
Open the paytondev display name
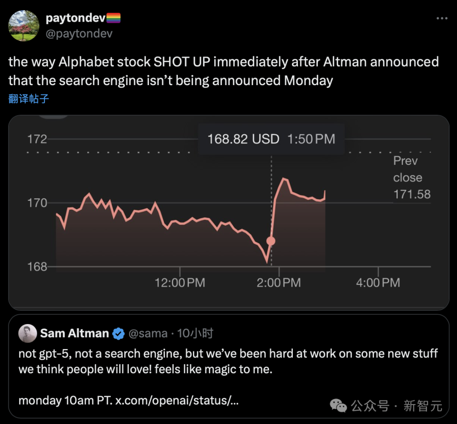[75, 18]
